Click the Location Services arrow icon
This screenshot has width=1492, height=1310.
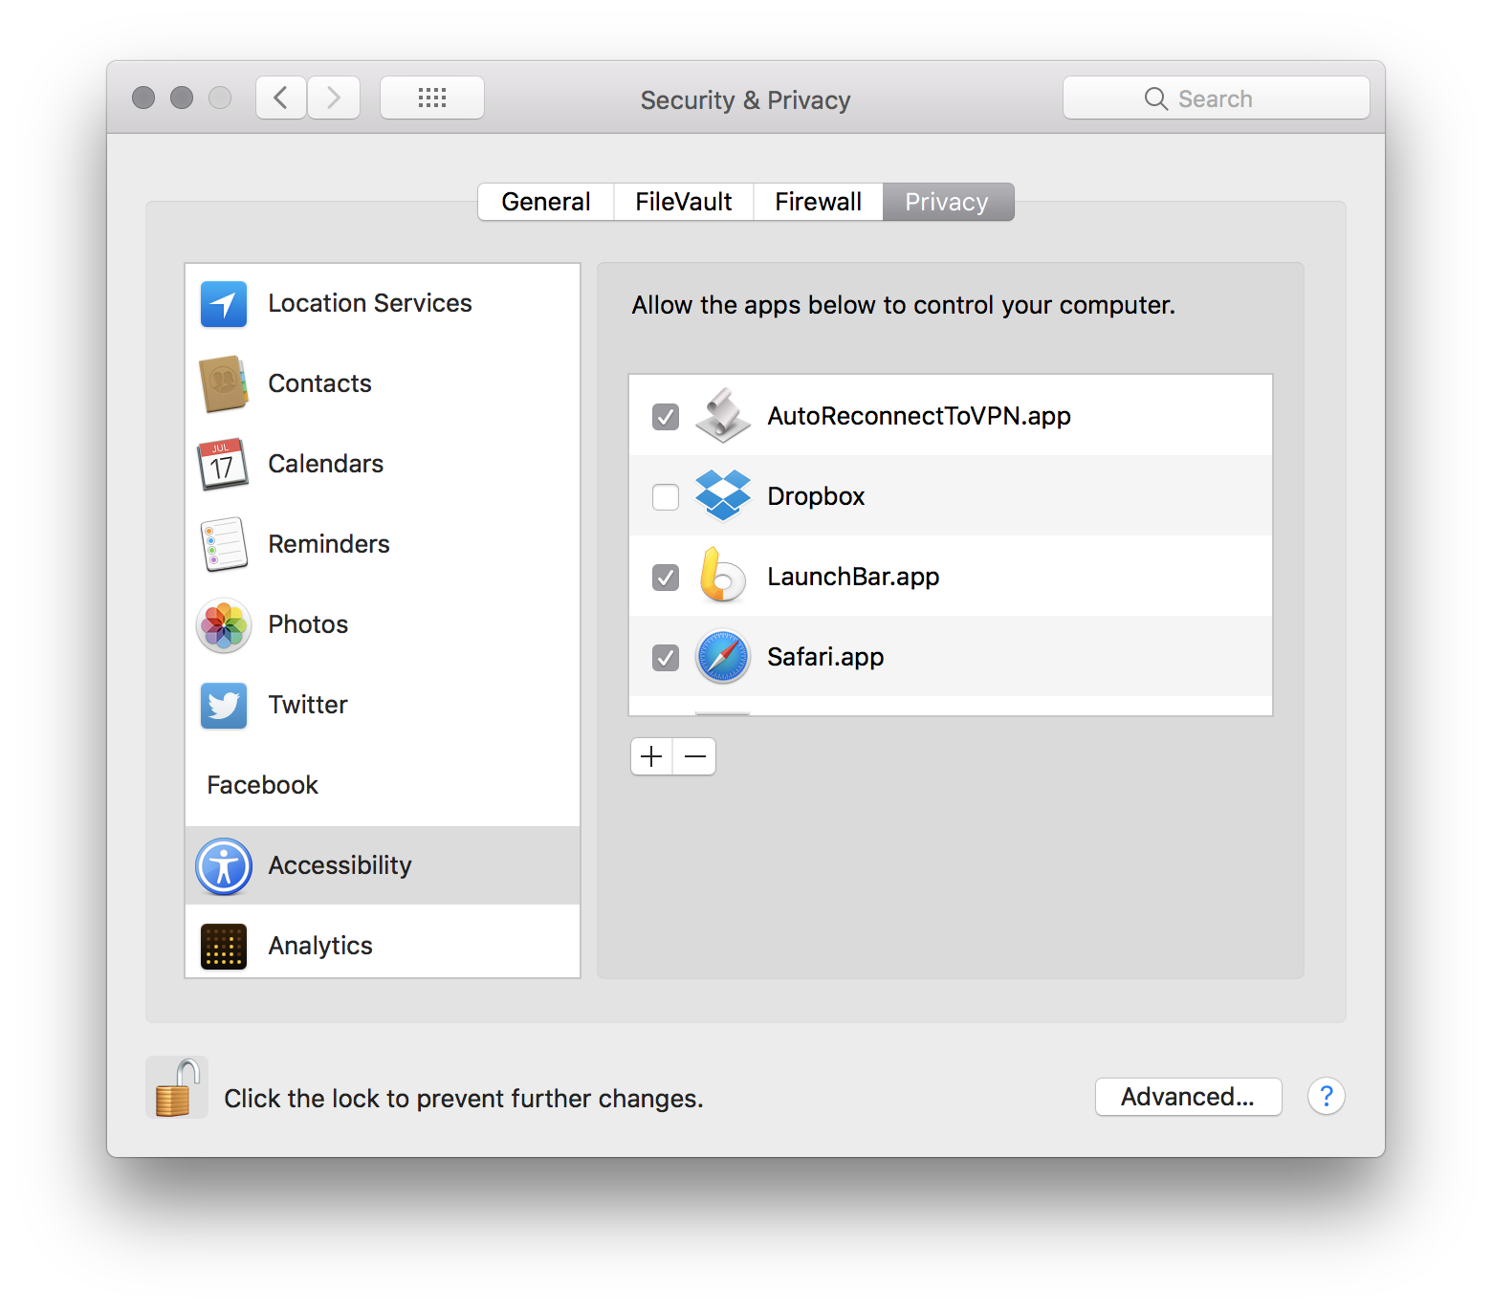pos(224,304)
